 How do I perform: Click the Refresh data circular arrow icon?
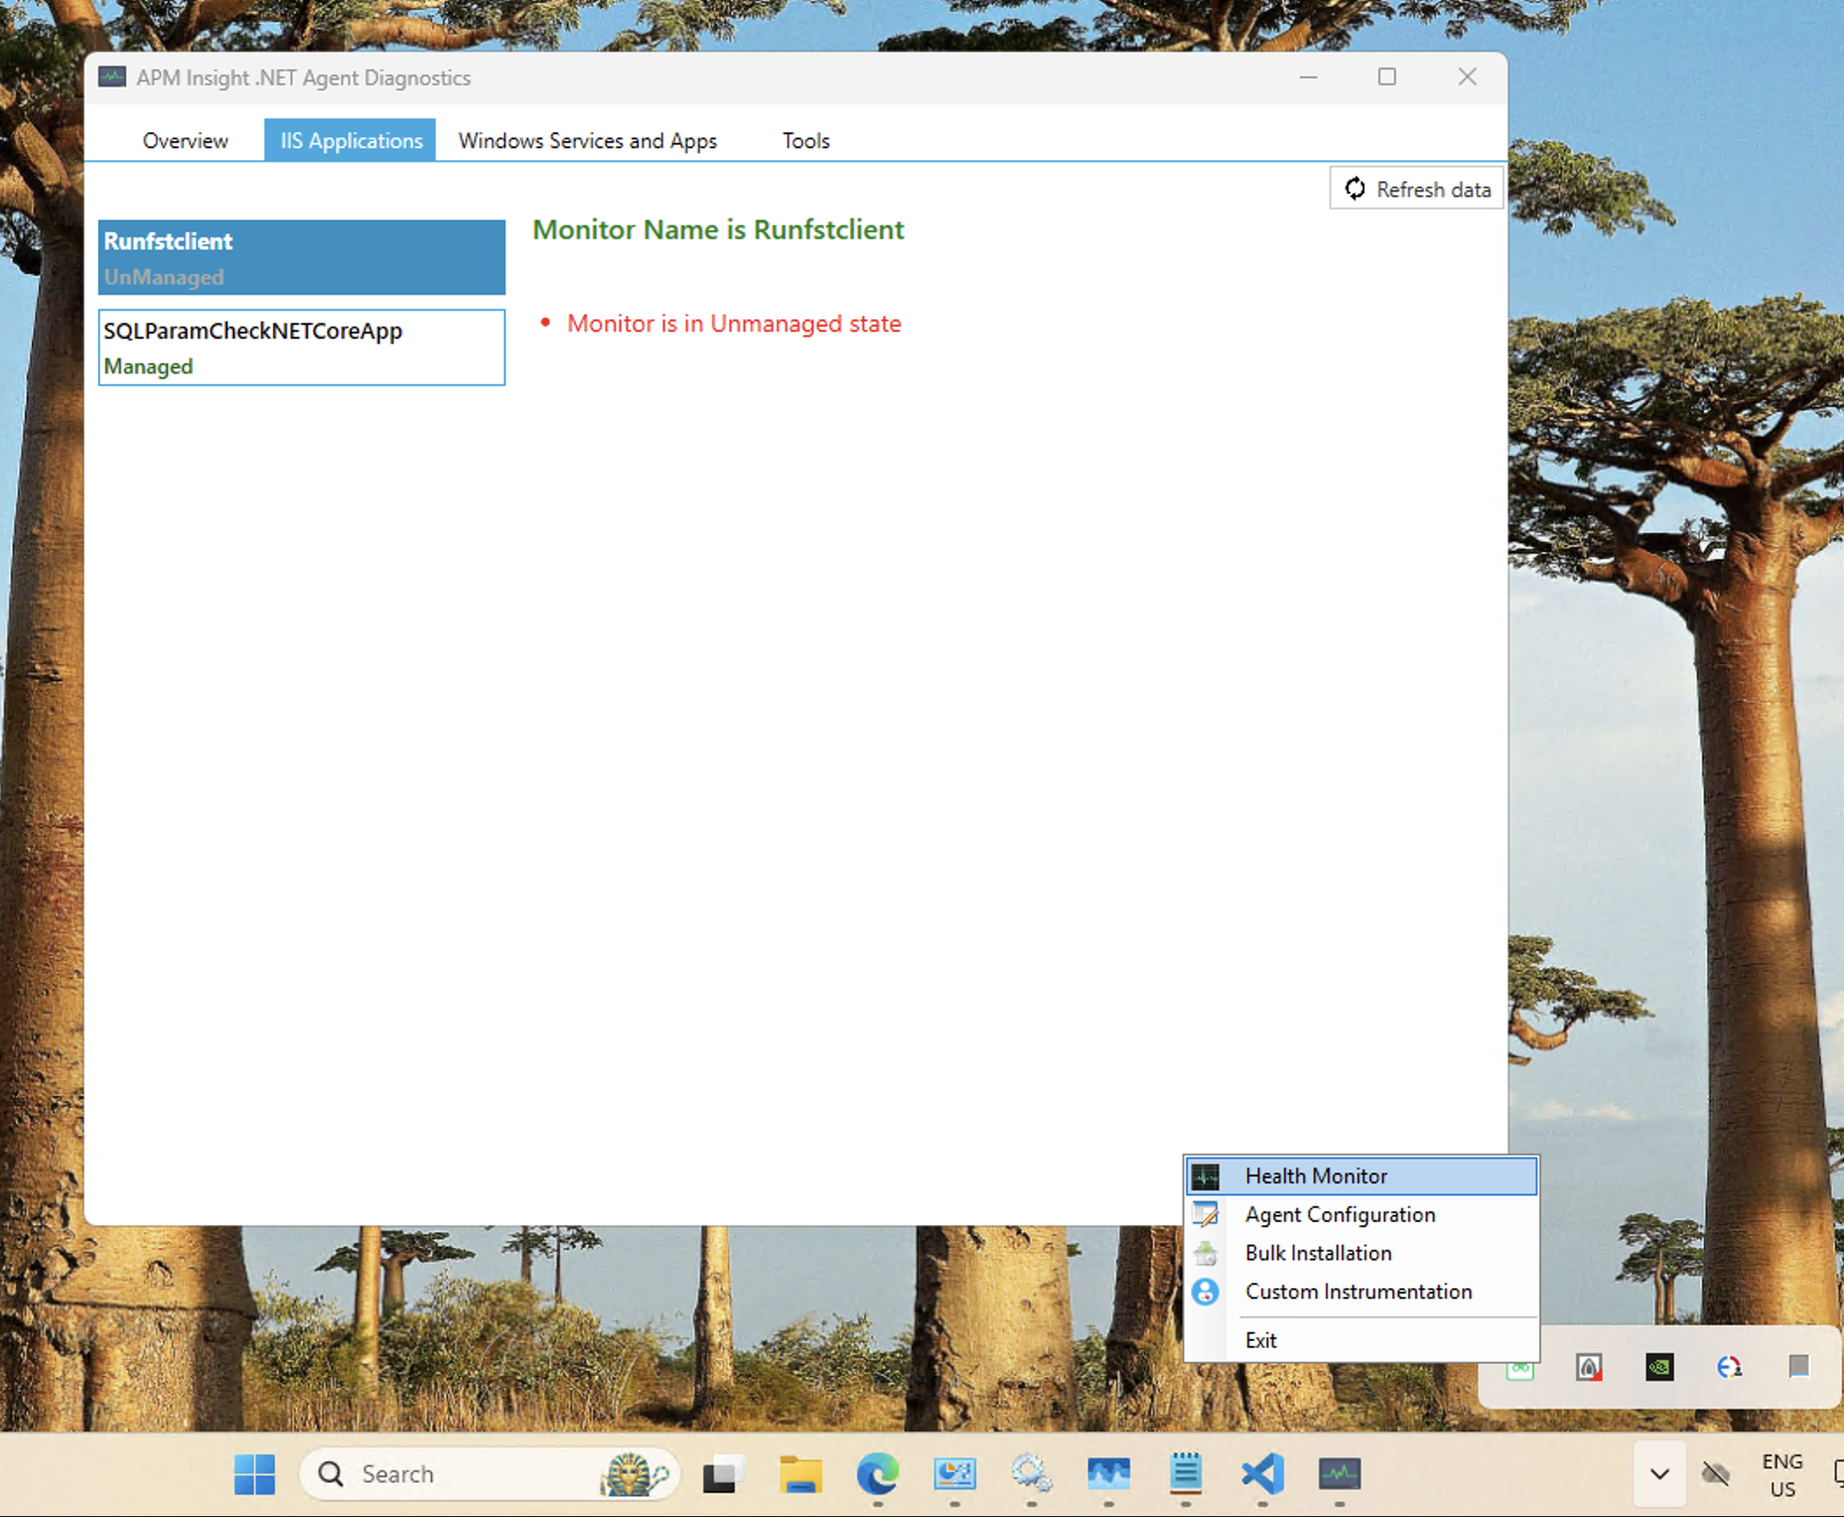coord(1354,189)
